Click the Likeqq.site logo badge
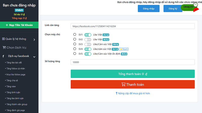 point(189,8)
